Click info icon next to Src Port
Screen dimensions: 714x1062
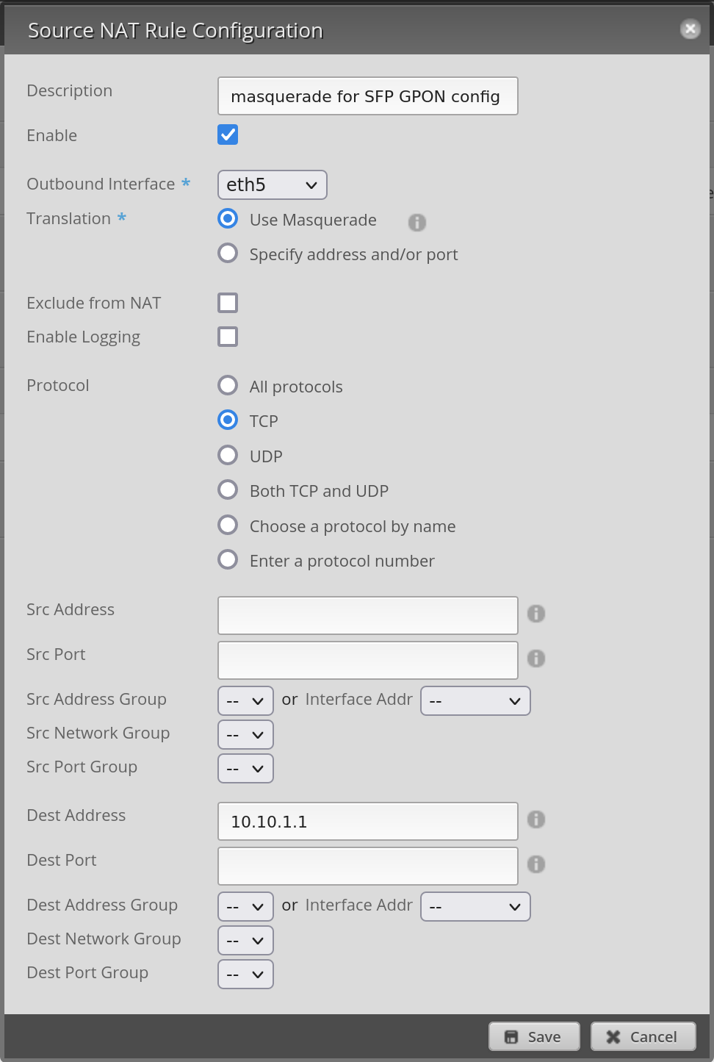(536, 659)
